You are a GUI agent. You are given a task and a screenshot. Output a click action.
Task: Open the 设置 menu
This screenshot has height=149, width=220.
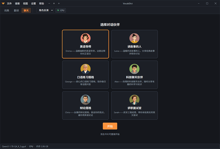(x=33, y=3)
